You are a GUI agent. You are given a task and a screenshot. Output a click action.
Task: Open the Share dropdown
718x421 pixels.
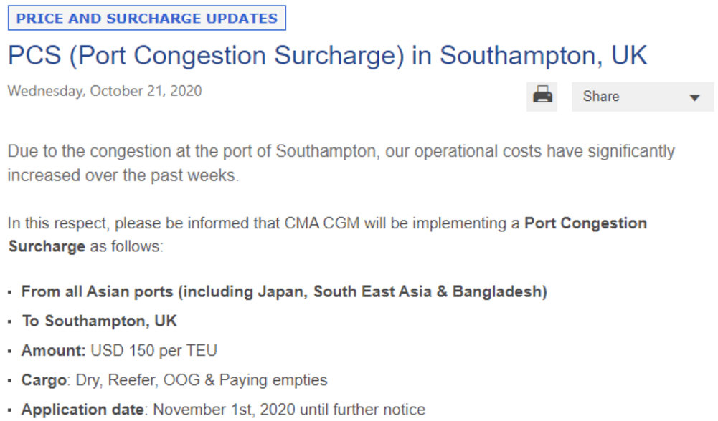[x=642, y=97]
